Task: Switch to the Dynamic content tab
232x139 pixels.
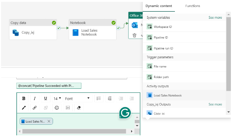Action: (159, 6)
